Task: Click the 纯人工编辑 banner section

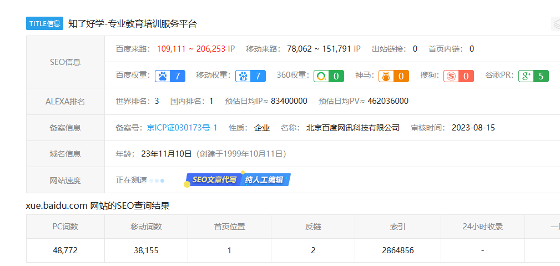Action: tap(265, 180)
